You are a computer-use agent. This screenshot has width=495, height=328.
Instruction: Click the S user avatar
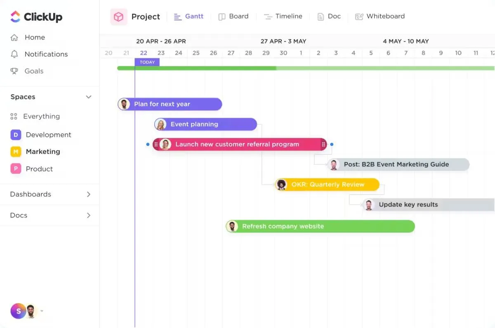[18, 311]
